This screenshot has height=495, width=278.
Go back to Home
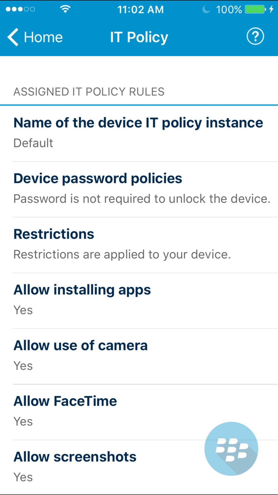pos(43,37)
